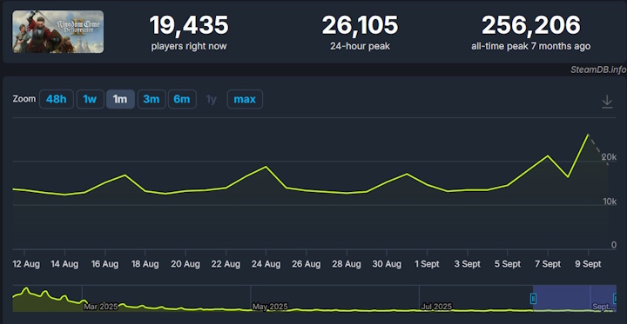The image size is (627, 324).
Task: Click the disabled 1y zoom option
Action: coord(211,99)
